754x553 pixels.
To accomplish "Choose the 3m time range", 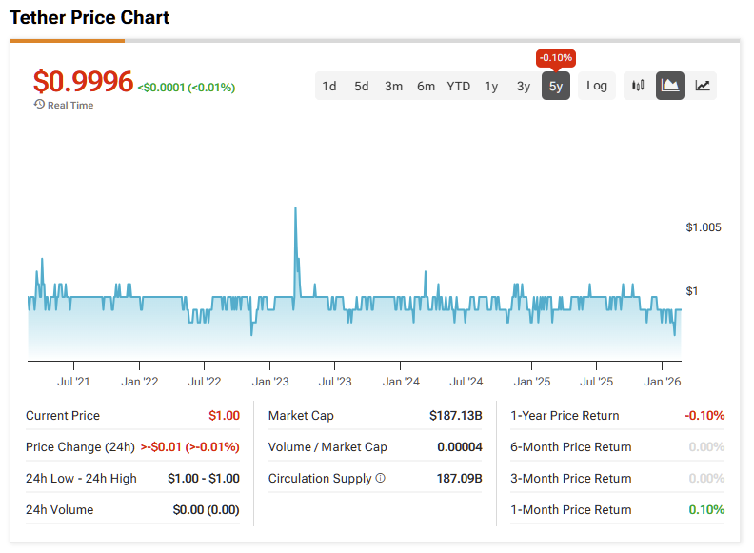I will coord(393,86).
